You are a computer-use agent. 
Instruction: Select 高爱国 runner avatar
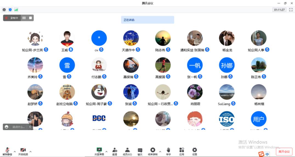point(163,65)
